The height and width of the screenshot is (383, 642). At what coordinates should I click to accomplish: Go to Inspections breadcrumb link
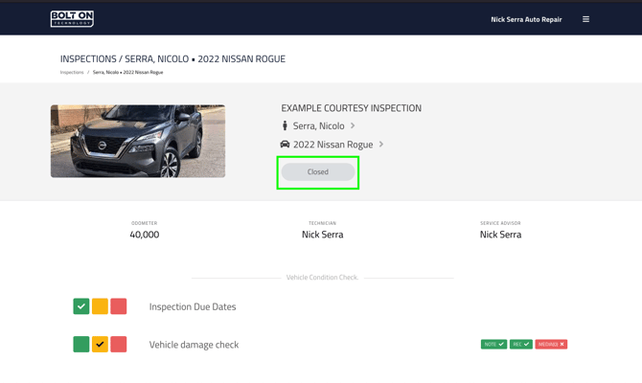point(72,72)
